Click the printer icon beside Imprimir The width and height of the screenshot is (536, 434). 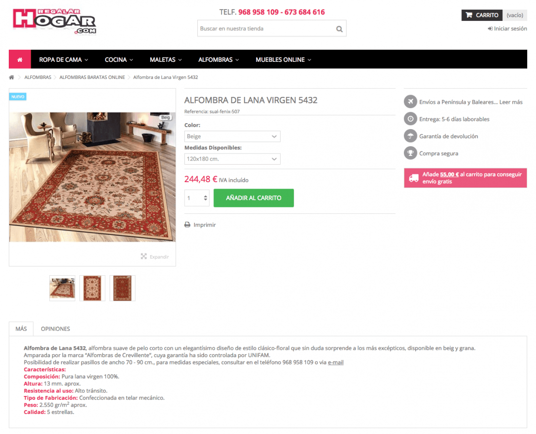187,225
